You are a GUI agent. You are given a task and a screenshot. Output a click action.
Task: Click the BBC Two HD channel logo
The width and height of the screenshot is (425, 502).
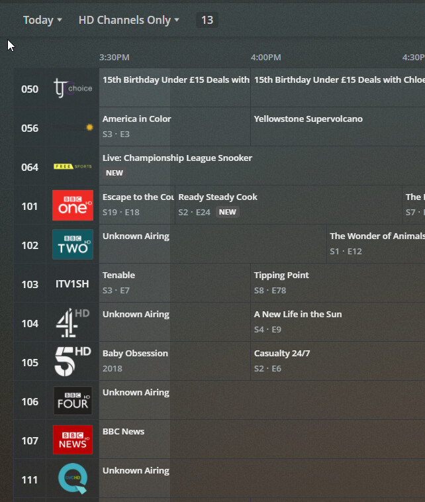point(73,244)
